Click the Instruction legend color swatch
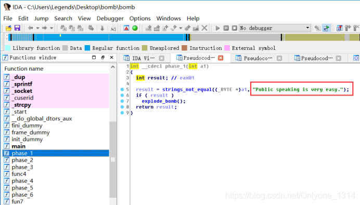The width and height of the screenshot is (360, 205). pos(184,48)
